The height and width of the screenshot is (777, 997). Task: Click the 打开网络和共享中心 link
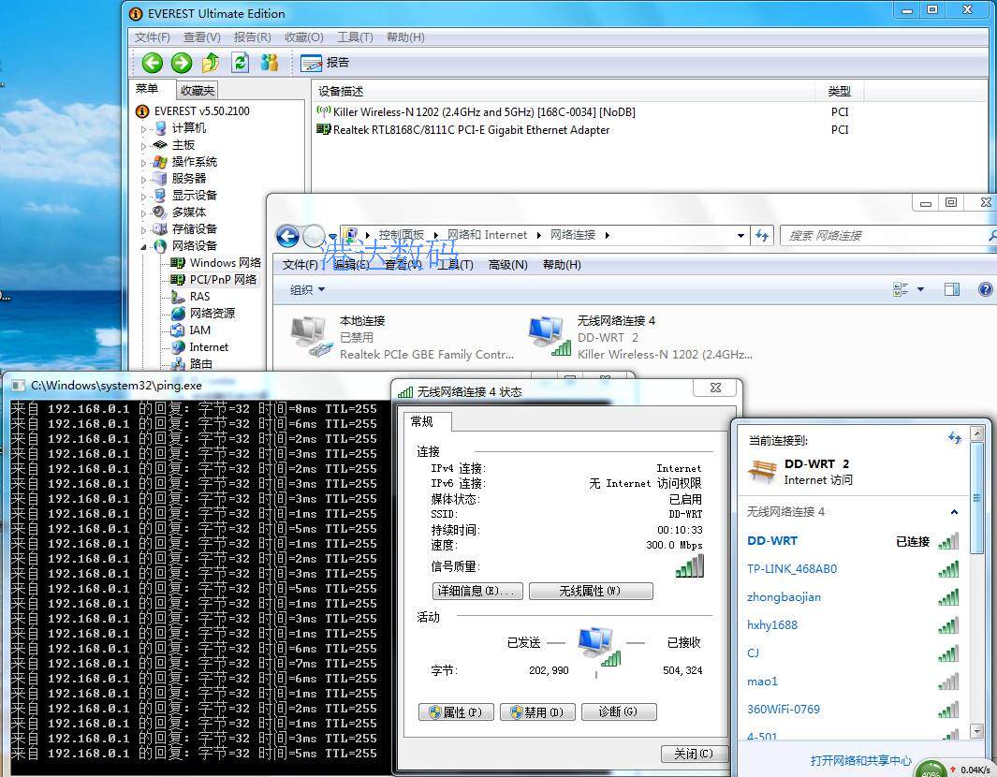click(860, 760)
